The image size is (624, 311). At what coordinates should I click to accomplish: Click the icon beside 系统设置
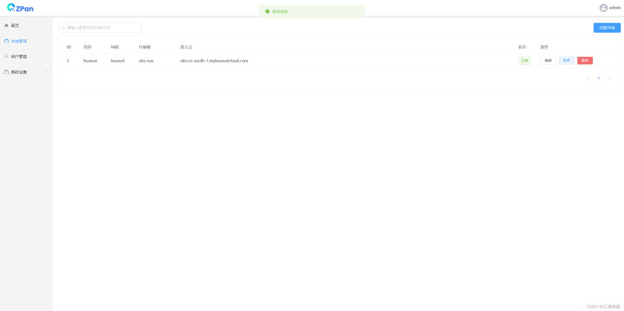tap(6, 72)
